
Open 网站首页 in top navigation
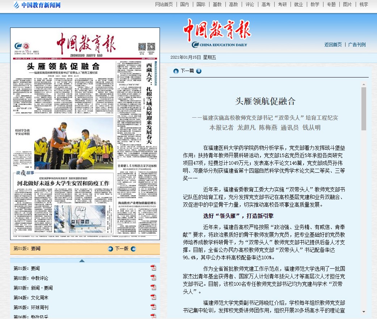click(164, 4)
